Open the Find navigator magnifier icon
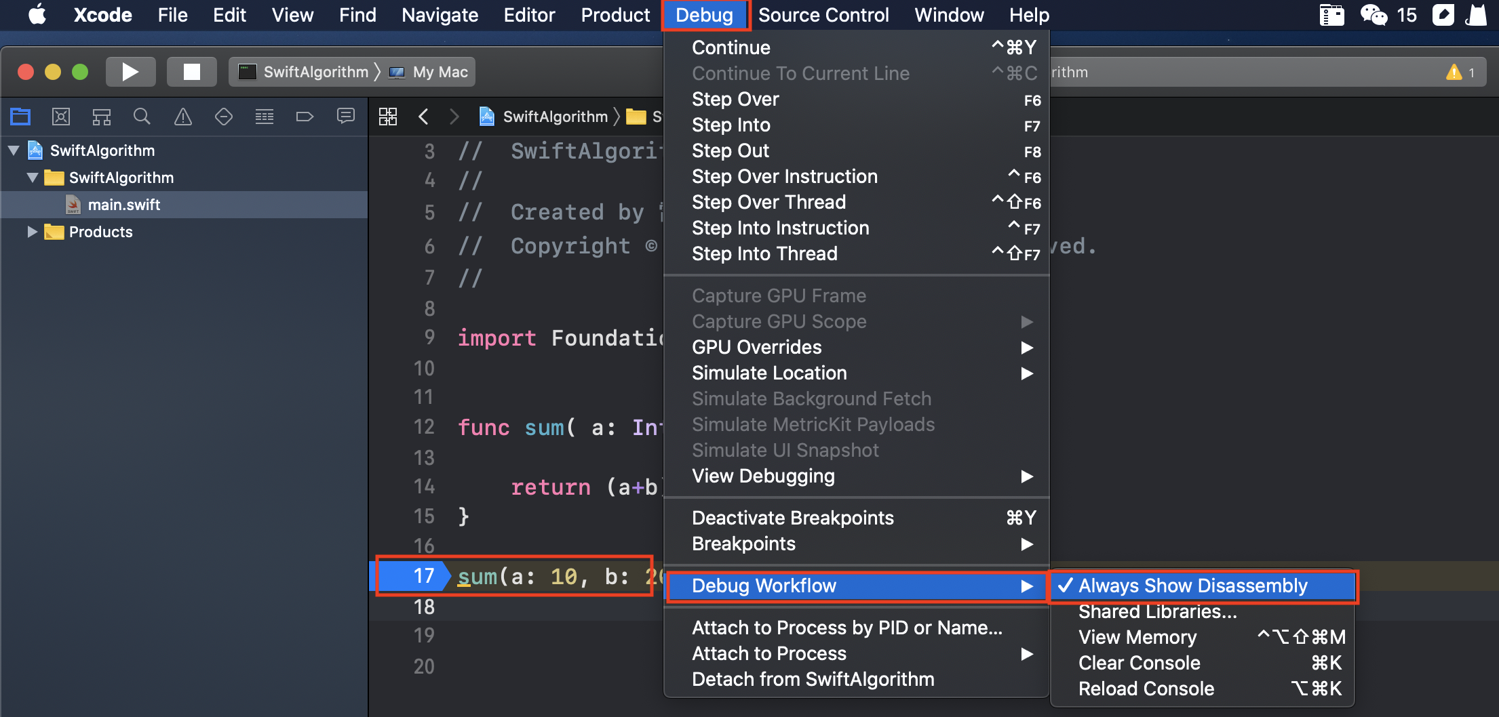 coord(142,117)
